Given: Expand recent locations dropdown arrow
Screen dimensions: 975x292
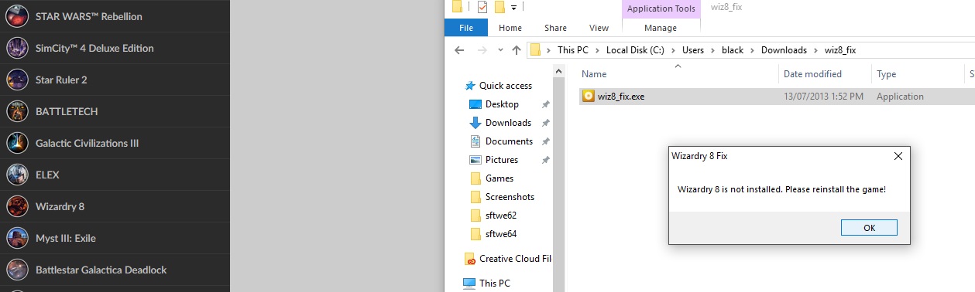Looking at the screenshot, I should [x=500, y=51].
